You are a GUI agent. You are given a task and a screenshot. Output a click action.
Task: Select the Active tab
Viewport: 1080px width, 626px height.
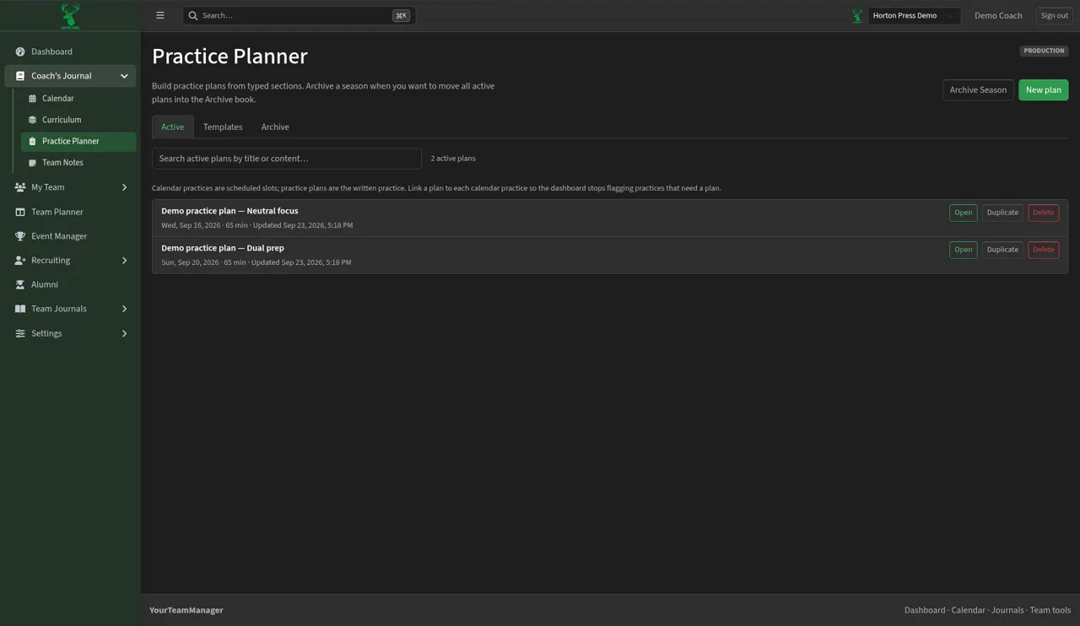[173, 127]
